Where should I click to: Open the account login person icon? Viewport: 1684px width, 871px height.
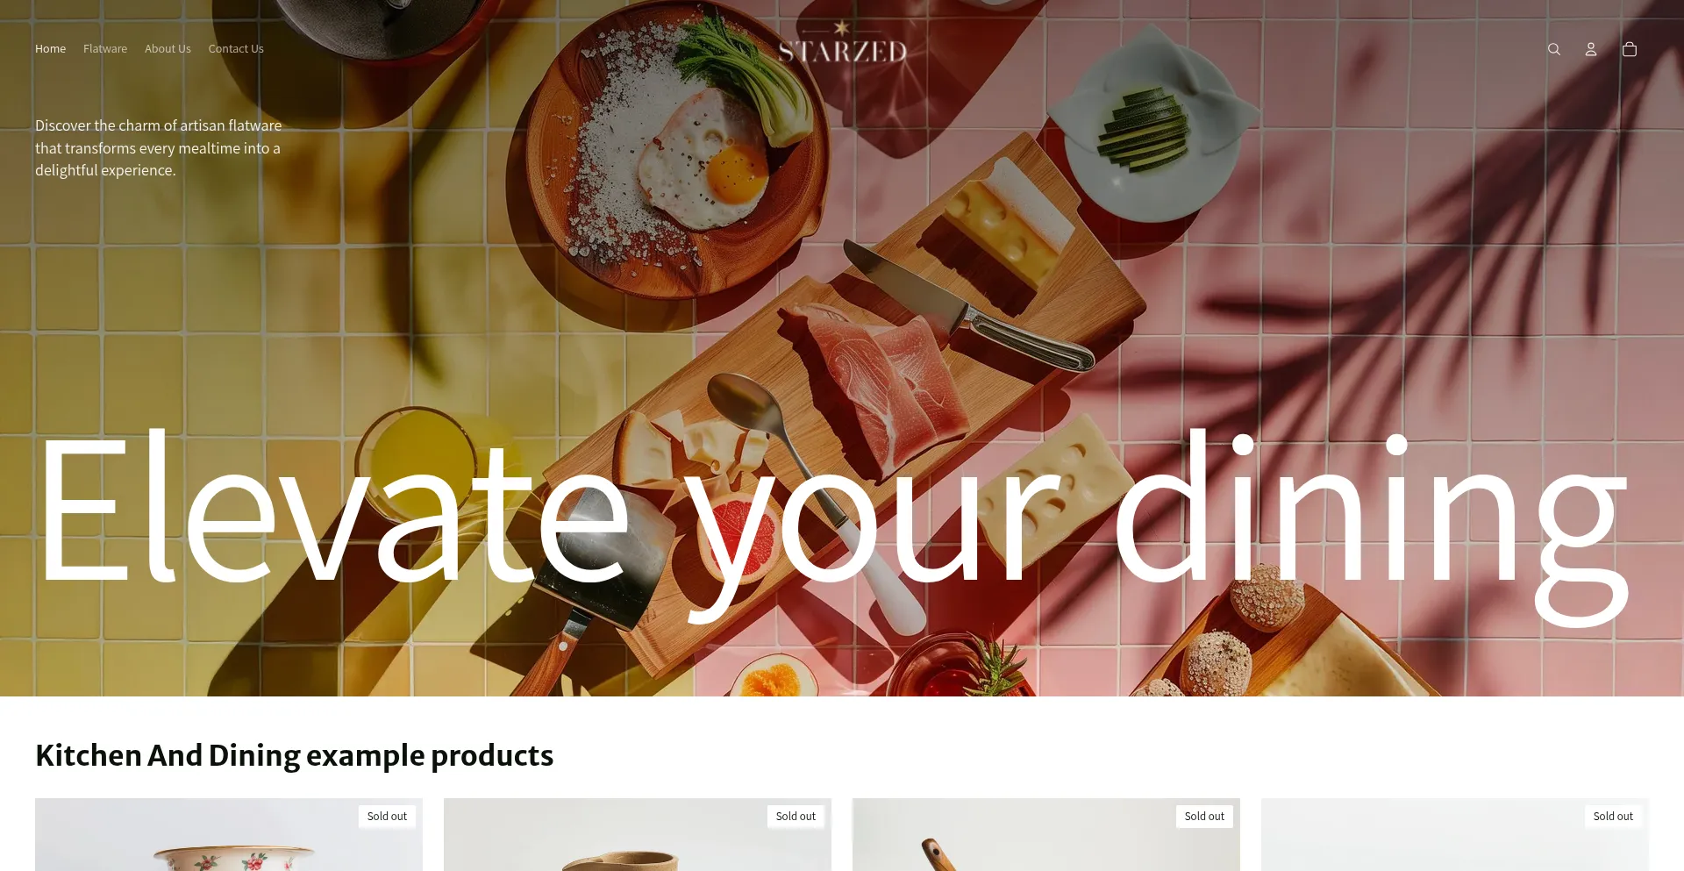click(x=1591, y=49)
